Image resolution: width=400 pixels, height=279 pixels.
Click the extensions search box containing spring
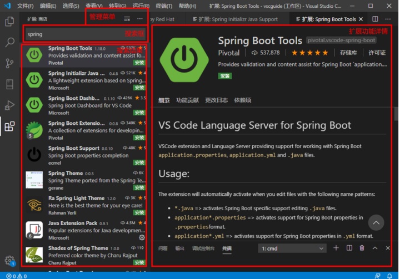pyautogui.click(x=85, y=34)
